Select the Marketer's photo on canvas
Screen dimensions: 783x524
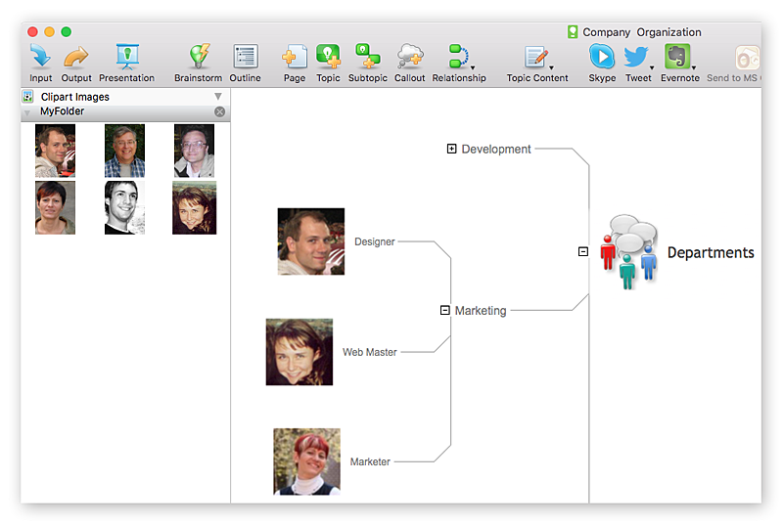point(306,461)
